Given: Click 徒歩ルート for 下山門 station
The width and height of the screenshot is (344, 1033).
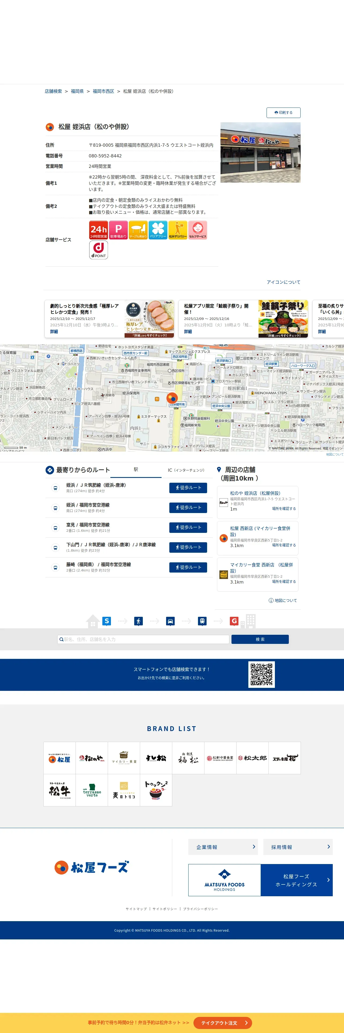Looking at the screenshot, I should (x=188, y=547).
